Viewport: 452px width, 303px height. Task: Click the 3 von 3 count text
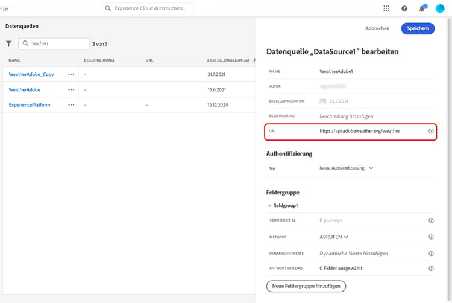pos(99,44)
